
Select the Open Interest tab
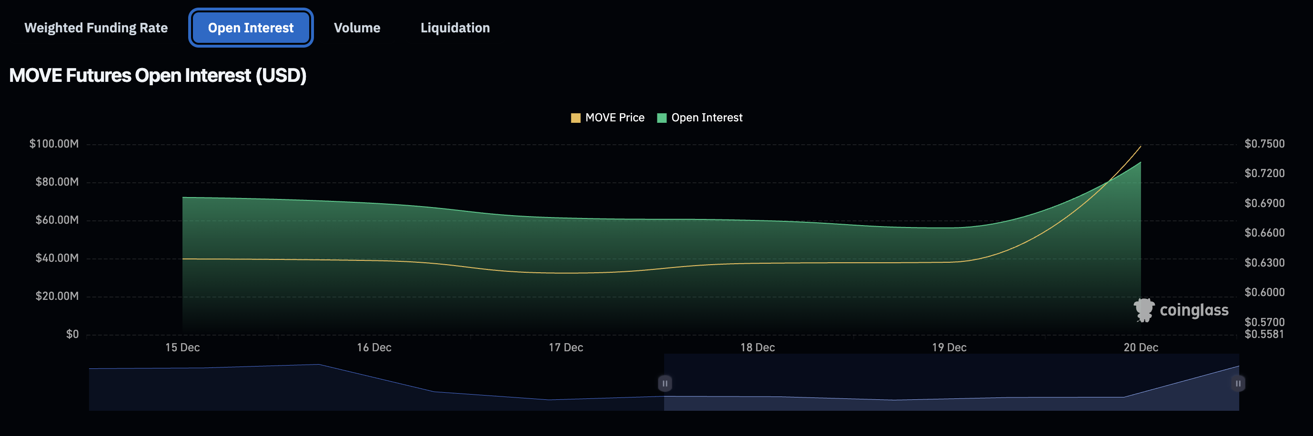point(250,28)
